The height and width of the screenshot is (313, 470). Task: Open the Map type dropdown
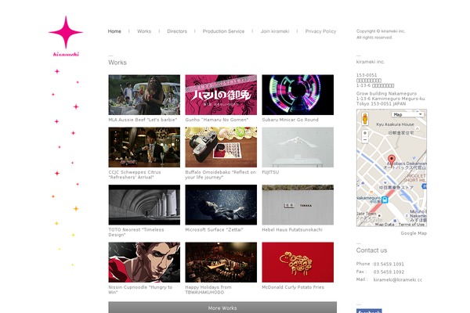[x=408, y=114]
